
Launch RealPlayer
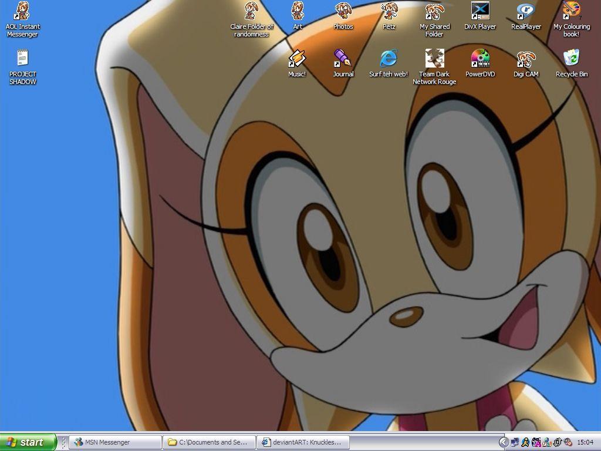[x=526, y=12]
